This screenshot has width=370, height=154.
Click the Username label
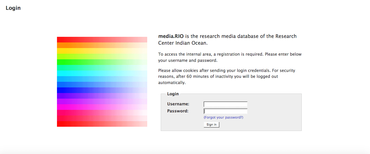178,104
